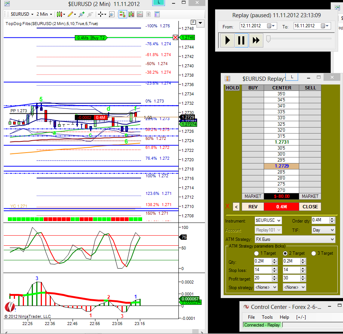The width and height of the screenshot is (343, 334).
Task: Click the CLOSE position button
Action: 310,207
